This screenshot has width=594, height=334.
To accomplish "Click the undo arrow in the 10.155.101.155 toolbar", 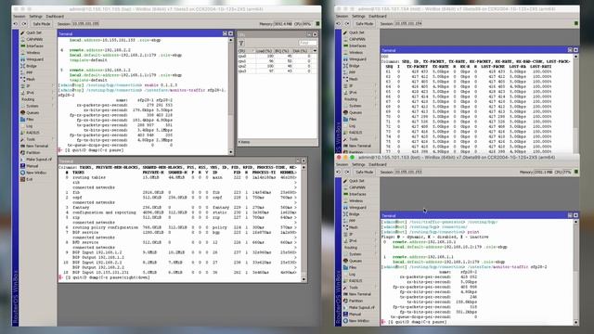I will click(x=16, y=24).
